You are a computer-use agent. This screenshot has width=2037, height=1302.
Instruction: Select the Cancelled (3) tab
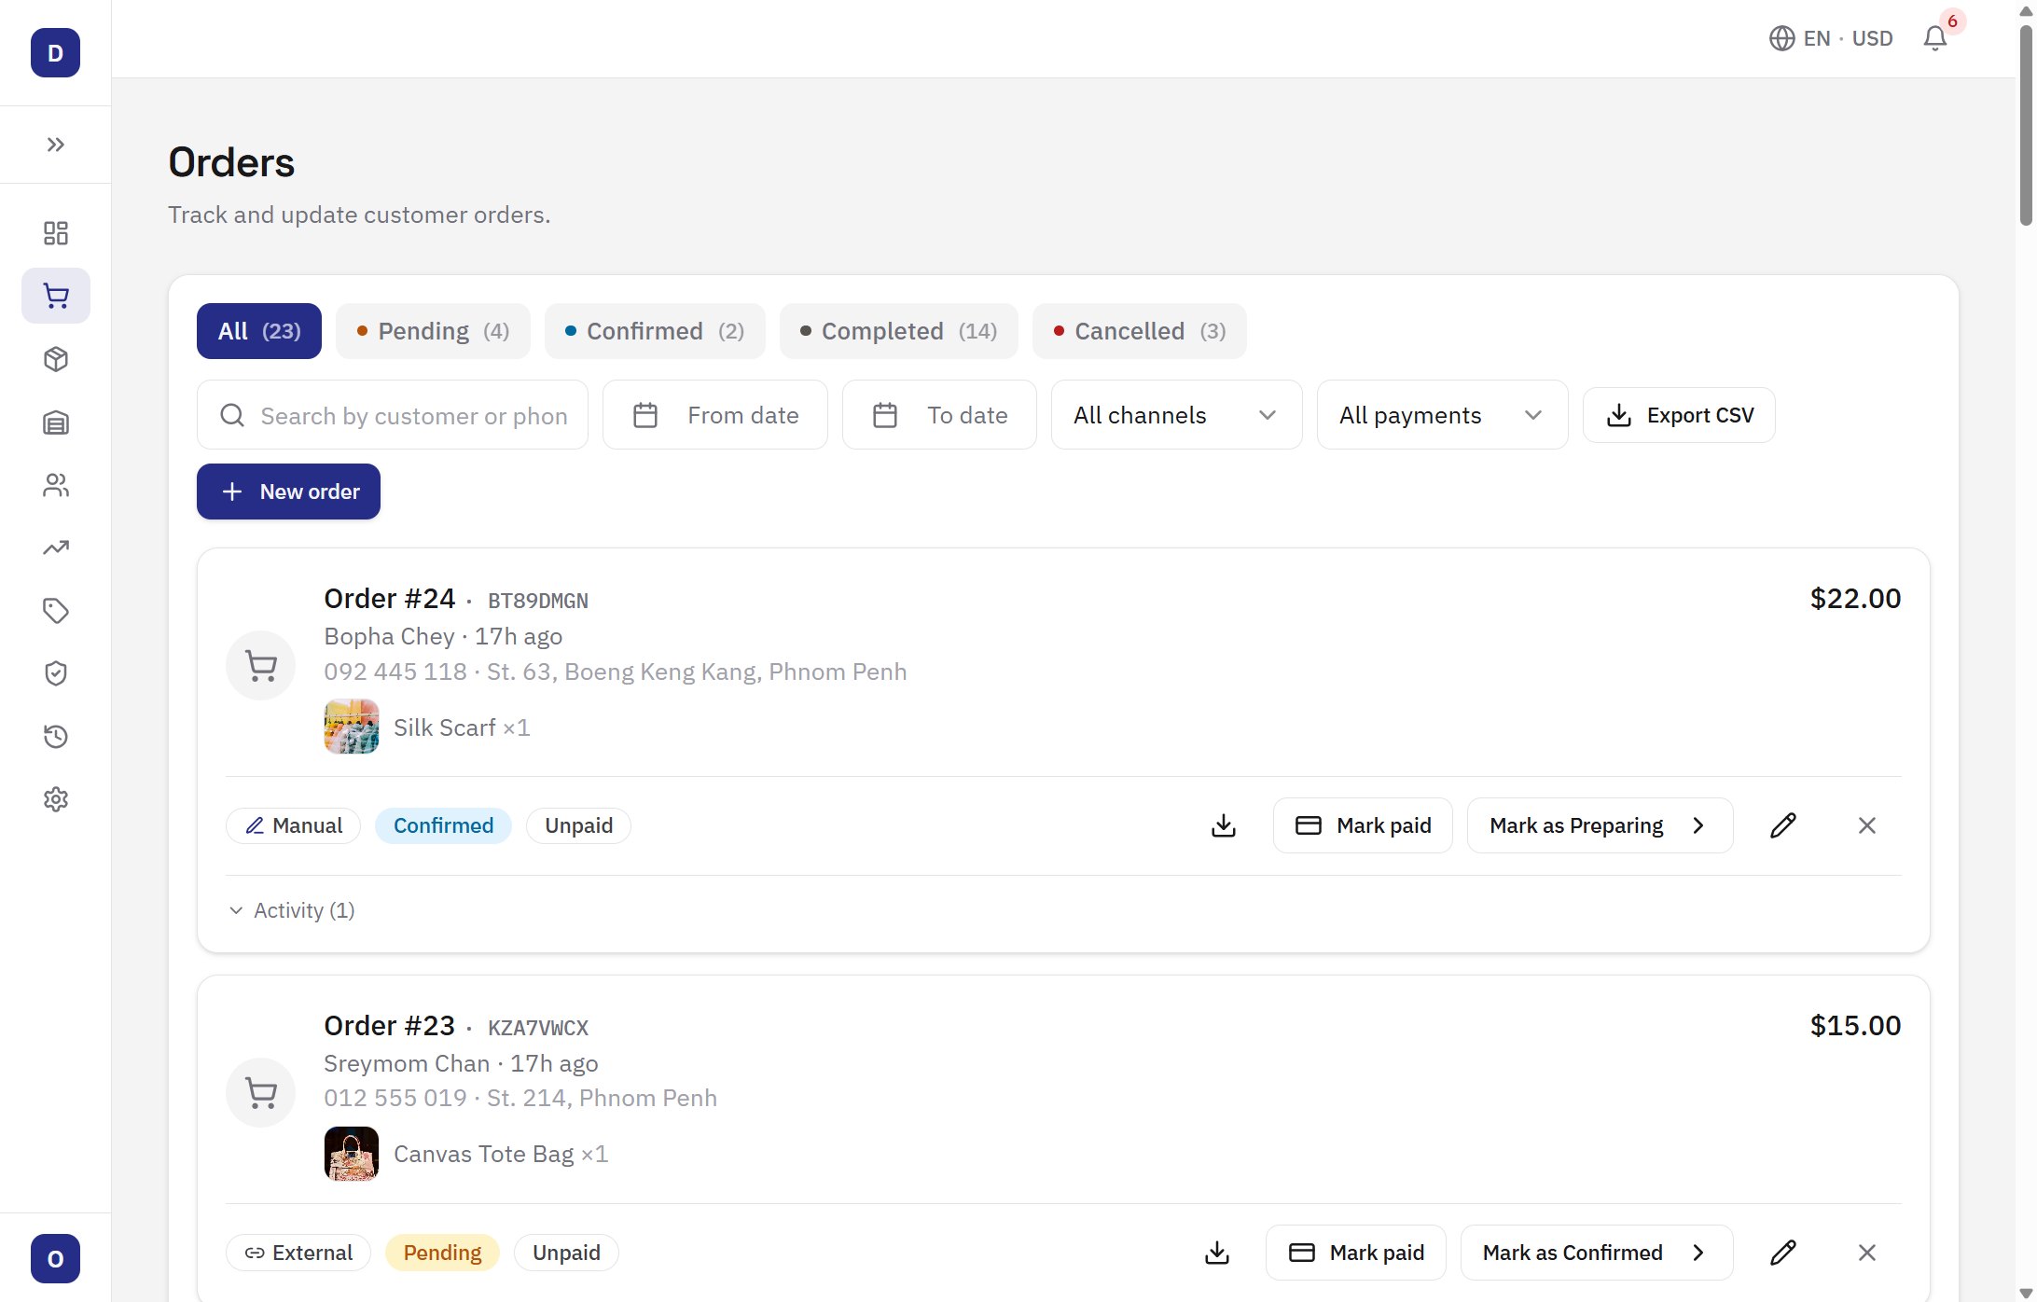coord(1140,331)
